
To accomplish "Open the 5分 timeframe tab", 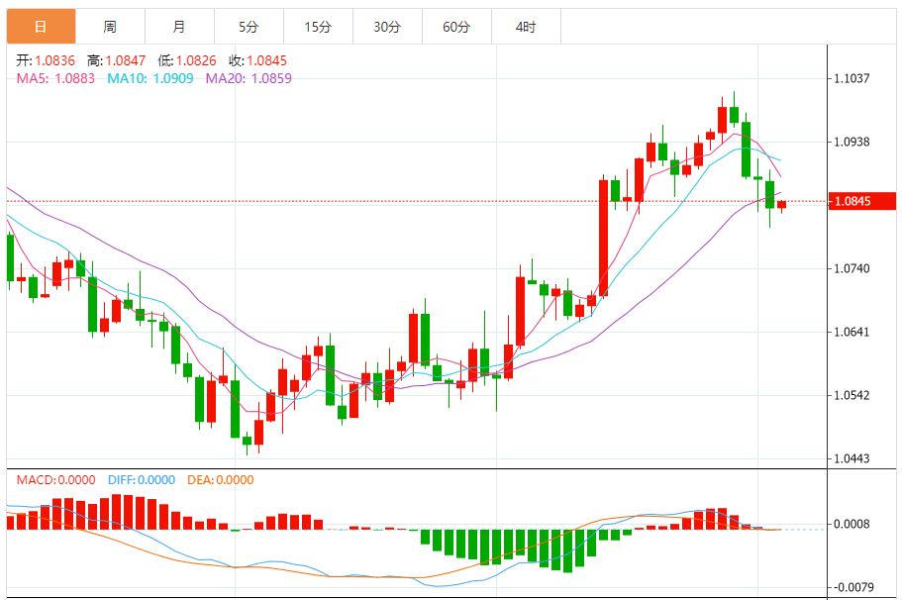I will (x=249, y=27).
